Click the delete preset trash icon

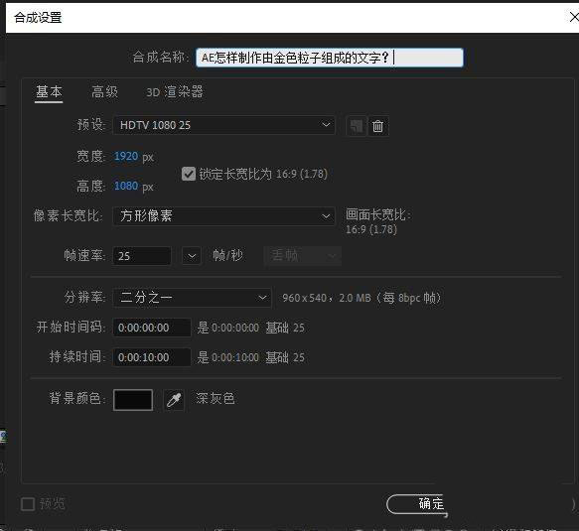pos(377,126)
